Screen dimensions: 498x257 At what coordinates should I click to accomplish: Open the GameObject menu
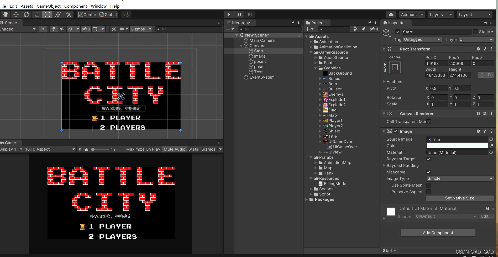pos(49,6)
